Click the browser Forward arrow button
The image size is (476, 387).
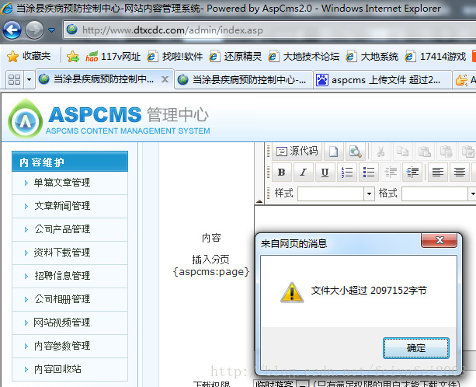pyautogui.click(x=34, y=30)
